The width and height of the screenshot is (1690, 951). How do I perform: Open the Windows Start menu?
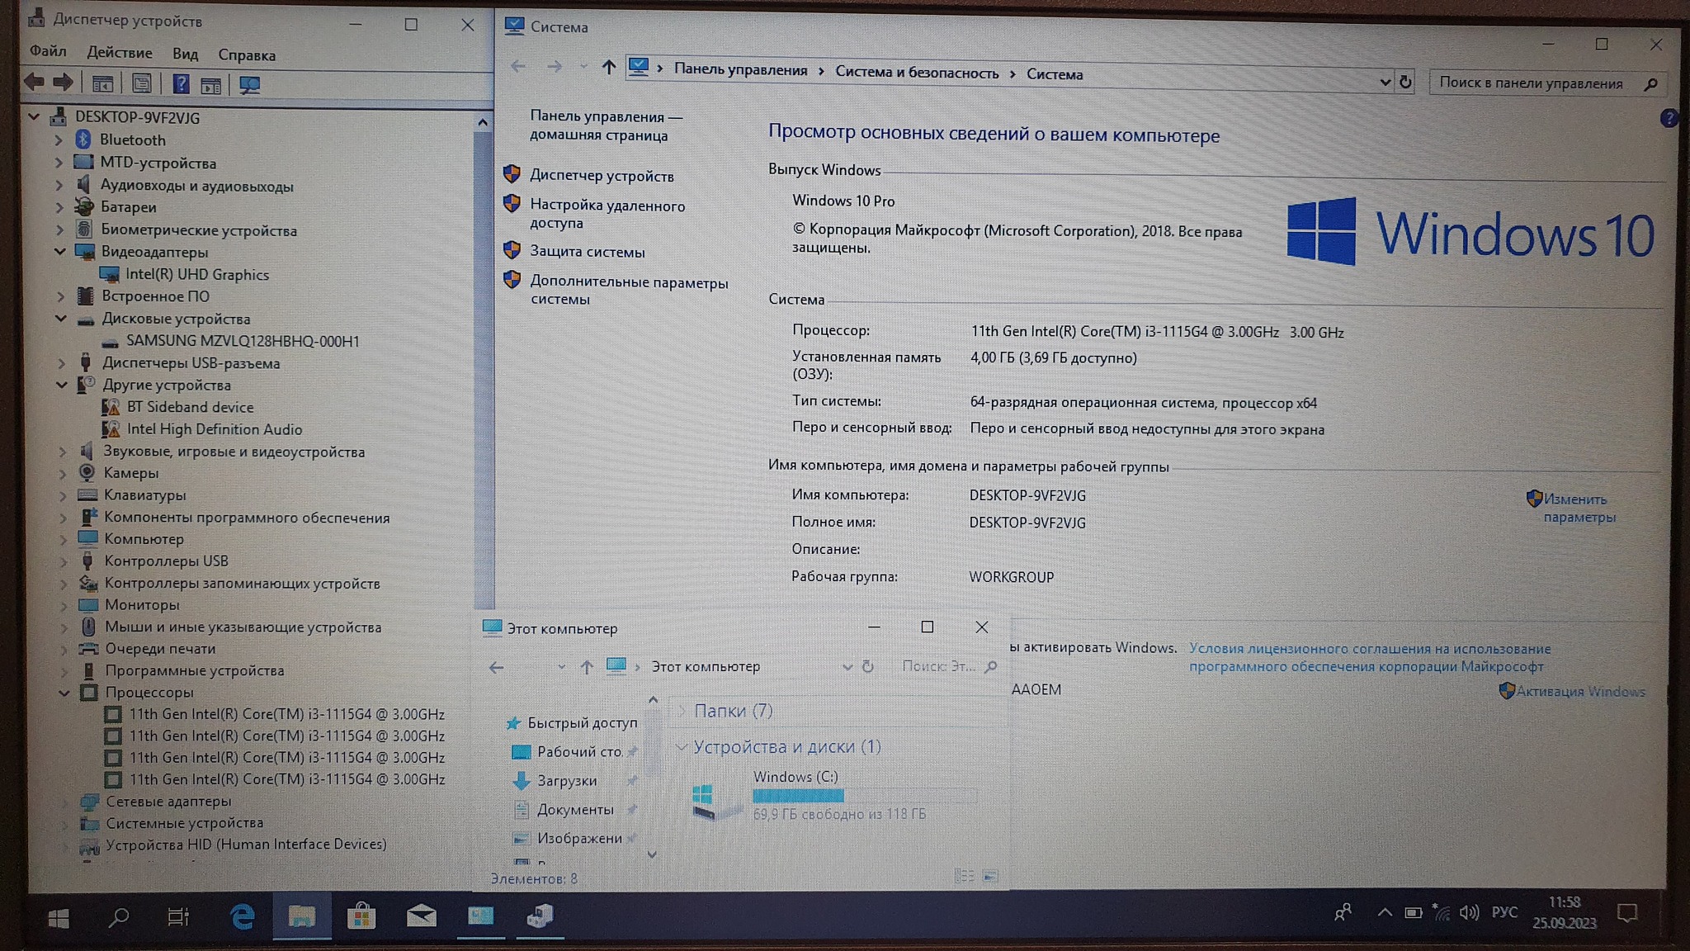point(58,917)
